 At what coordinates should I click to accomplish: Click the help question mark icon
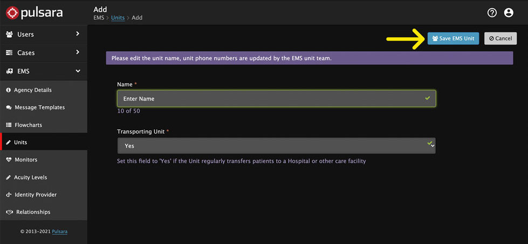pos(492,13)
